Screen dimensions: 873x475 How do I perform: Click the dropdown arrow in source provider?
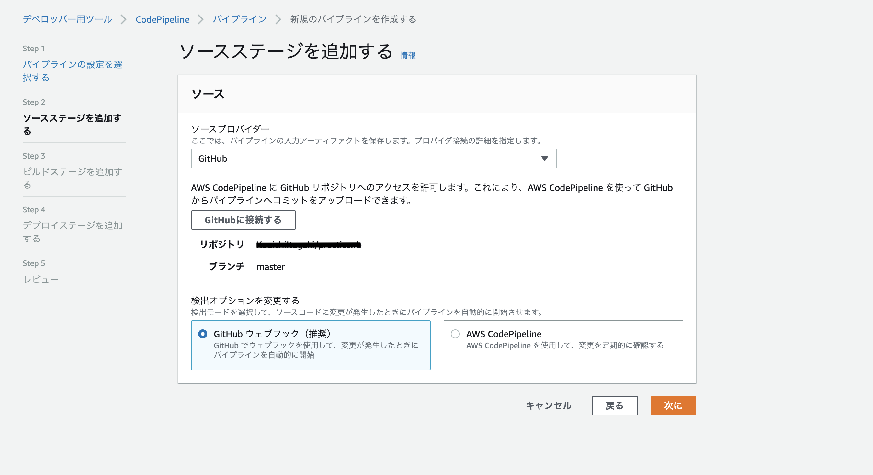pyautogui.click(x=544, y=159)
